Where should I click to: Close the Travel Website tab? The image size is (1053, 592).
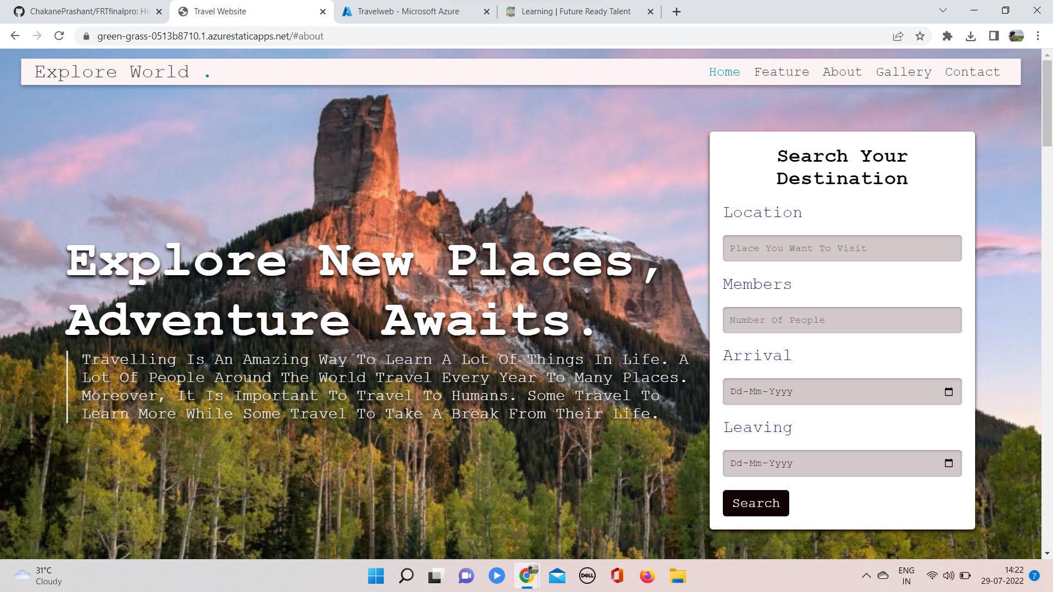pos(322,12)
